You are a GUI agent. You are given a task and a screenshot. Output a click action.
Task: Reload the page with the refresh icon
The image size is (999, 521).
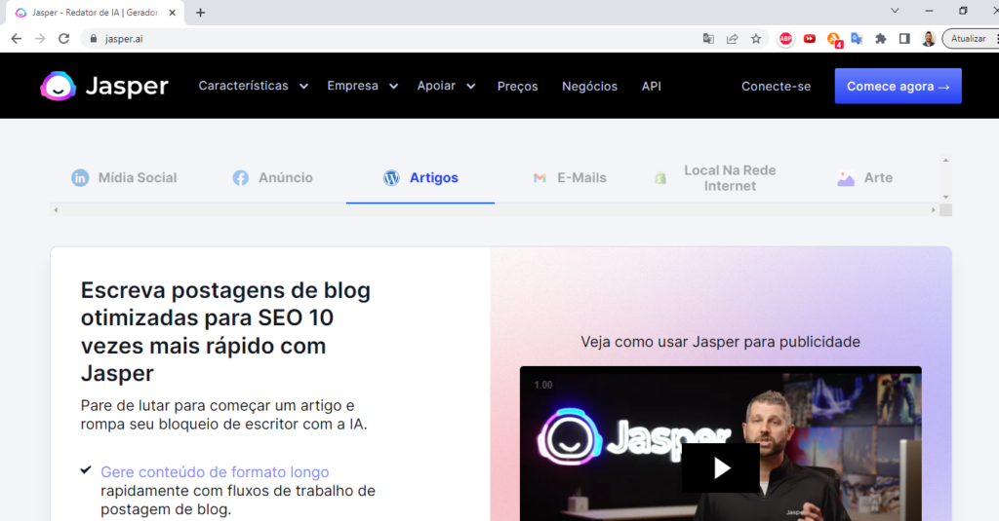click(x=63, y=39)
